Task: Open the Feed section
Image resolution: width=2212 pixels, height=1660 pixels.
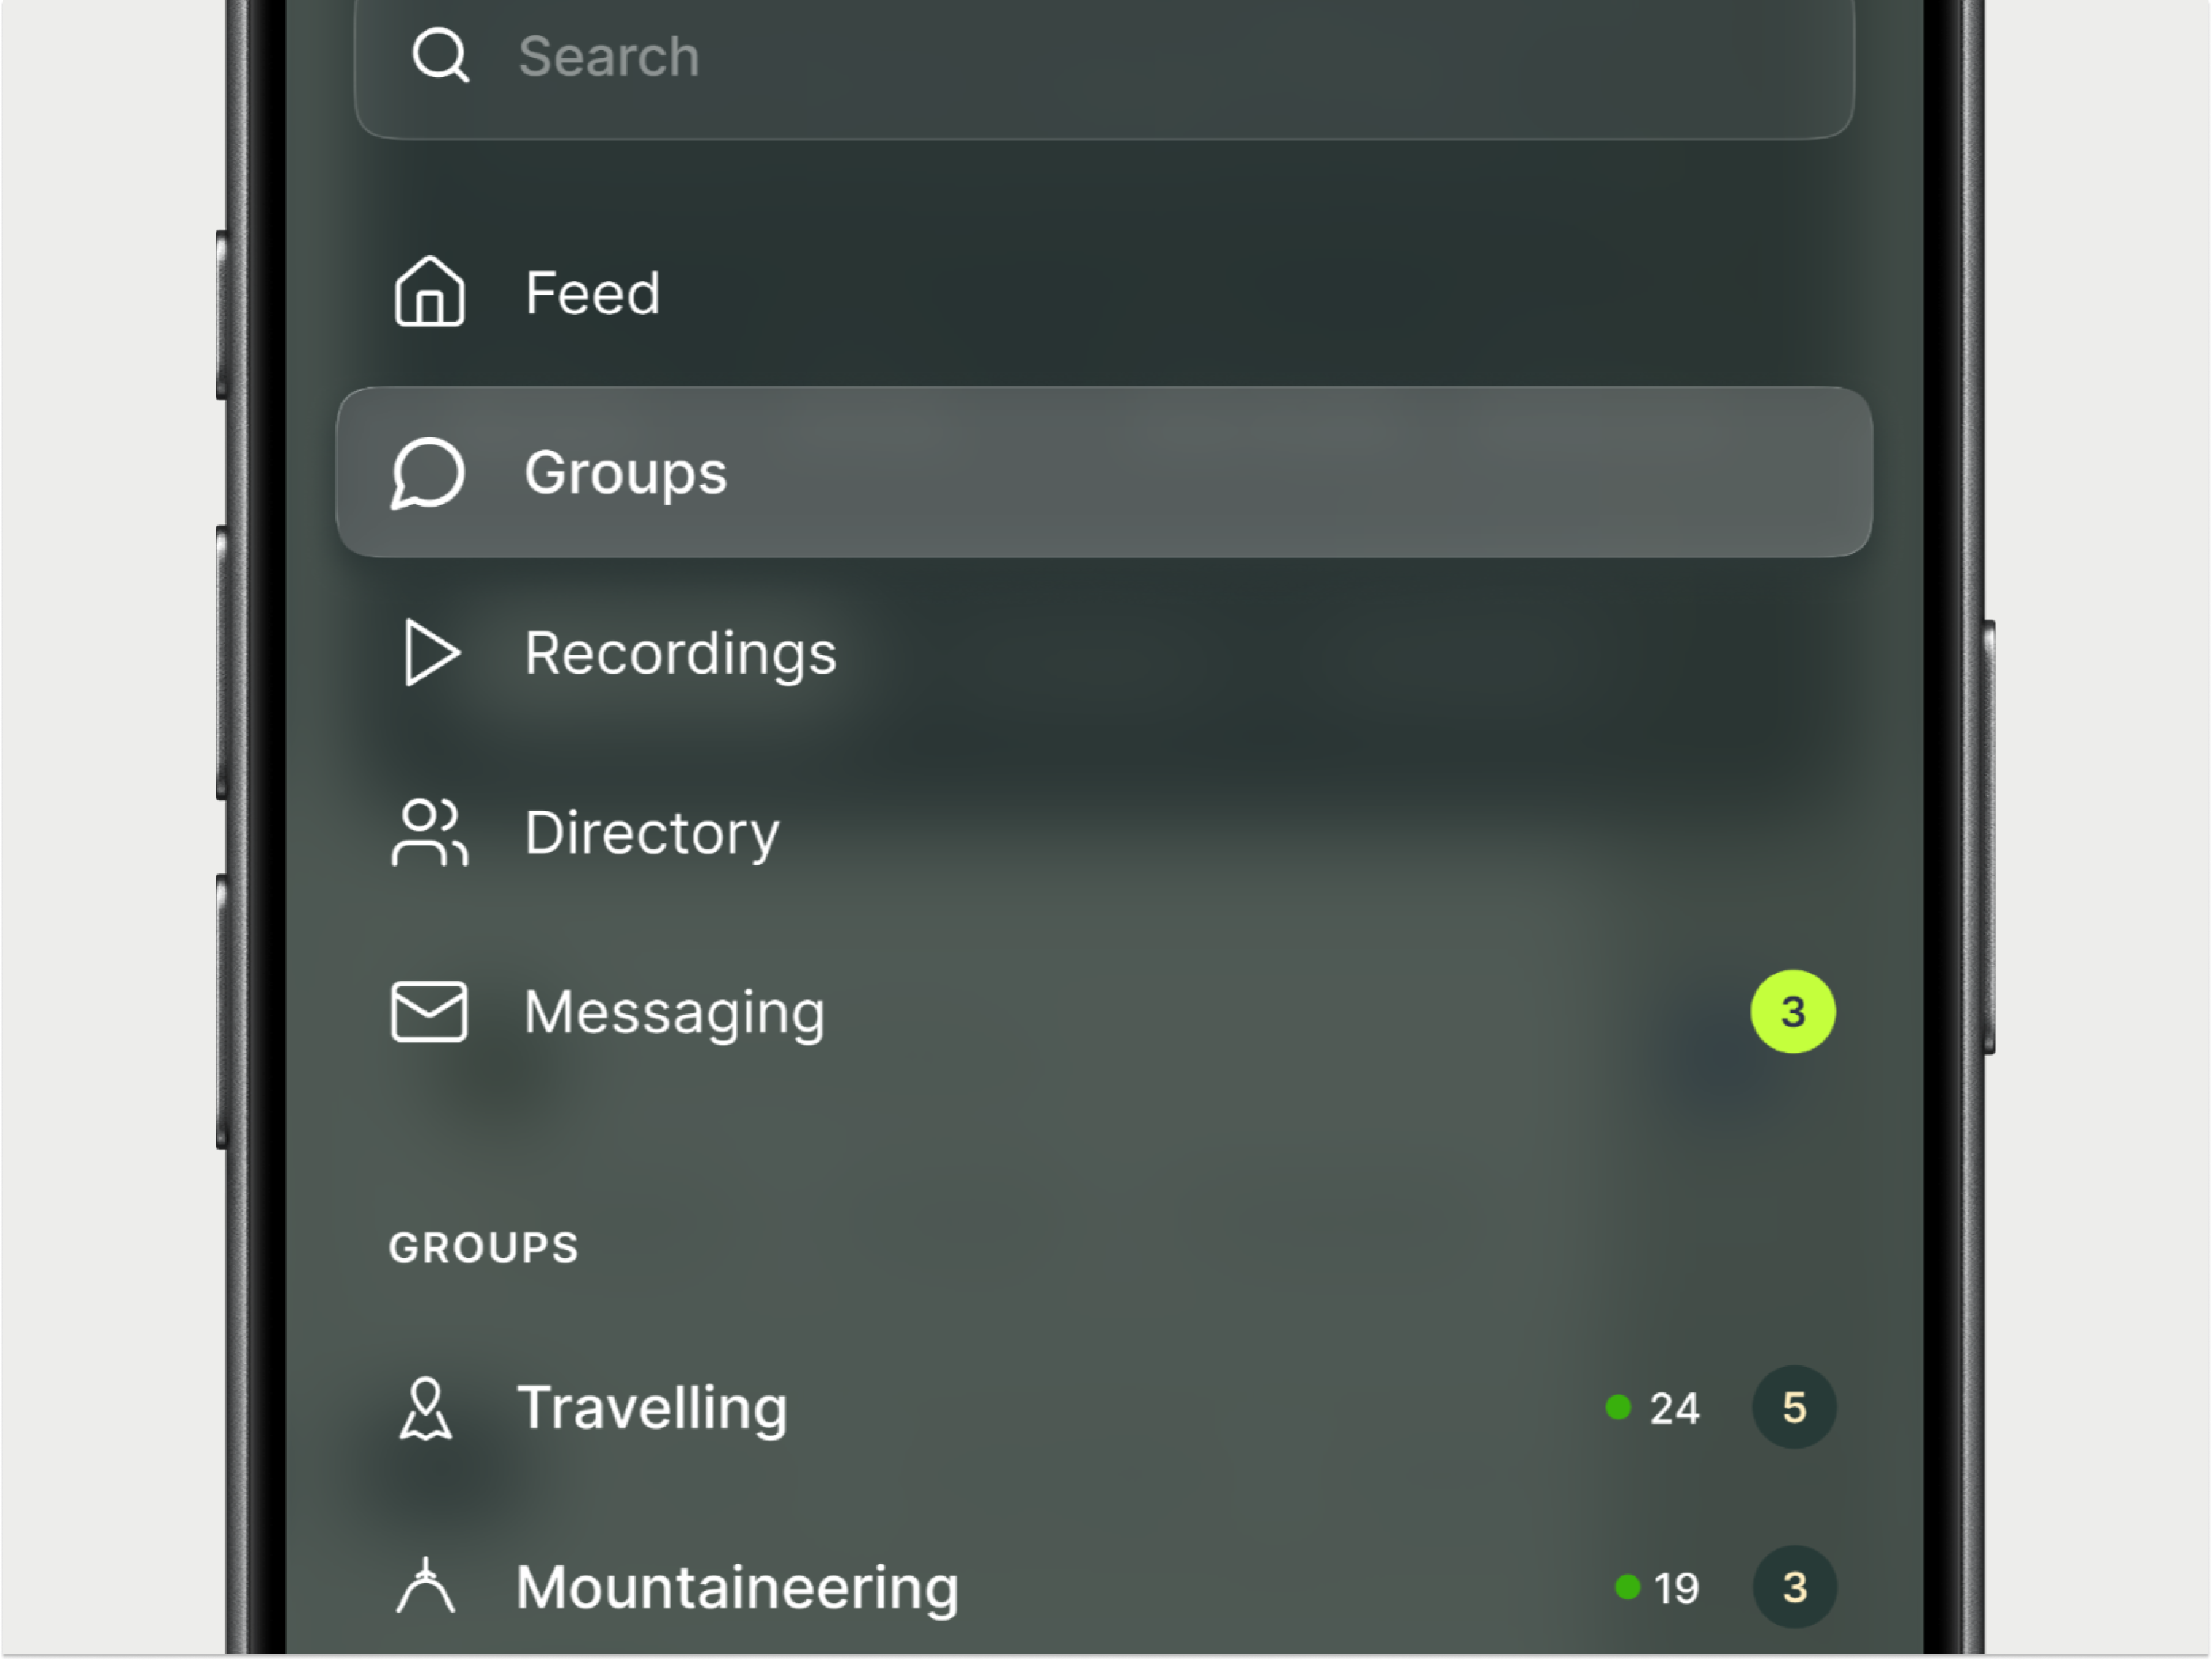Action: (591, 293)
